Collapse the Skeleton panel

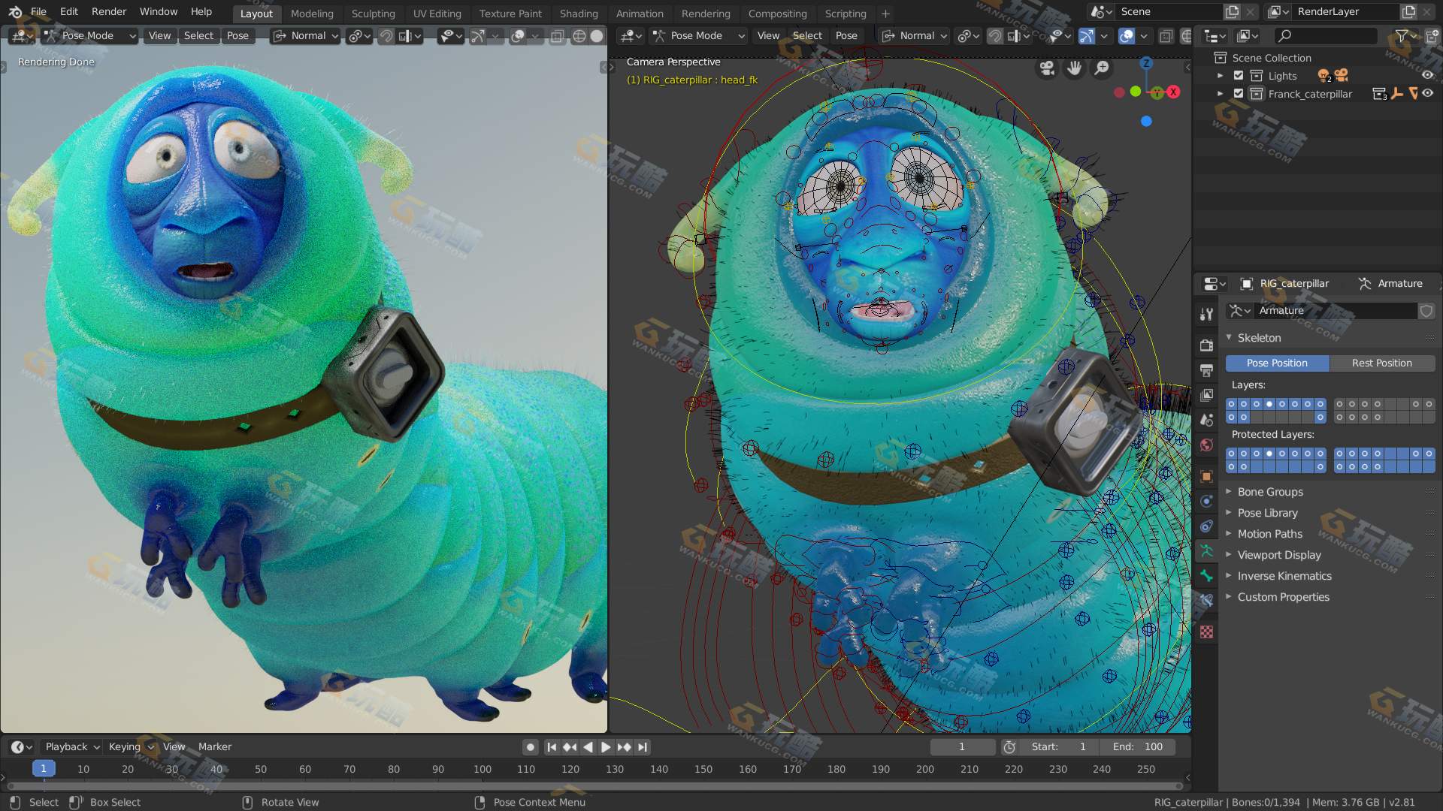(x=1229, y=338)
